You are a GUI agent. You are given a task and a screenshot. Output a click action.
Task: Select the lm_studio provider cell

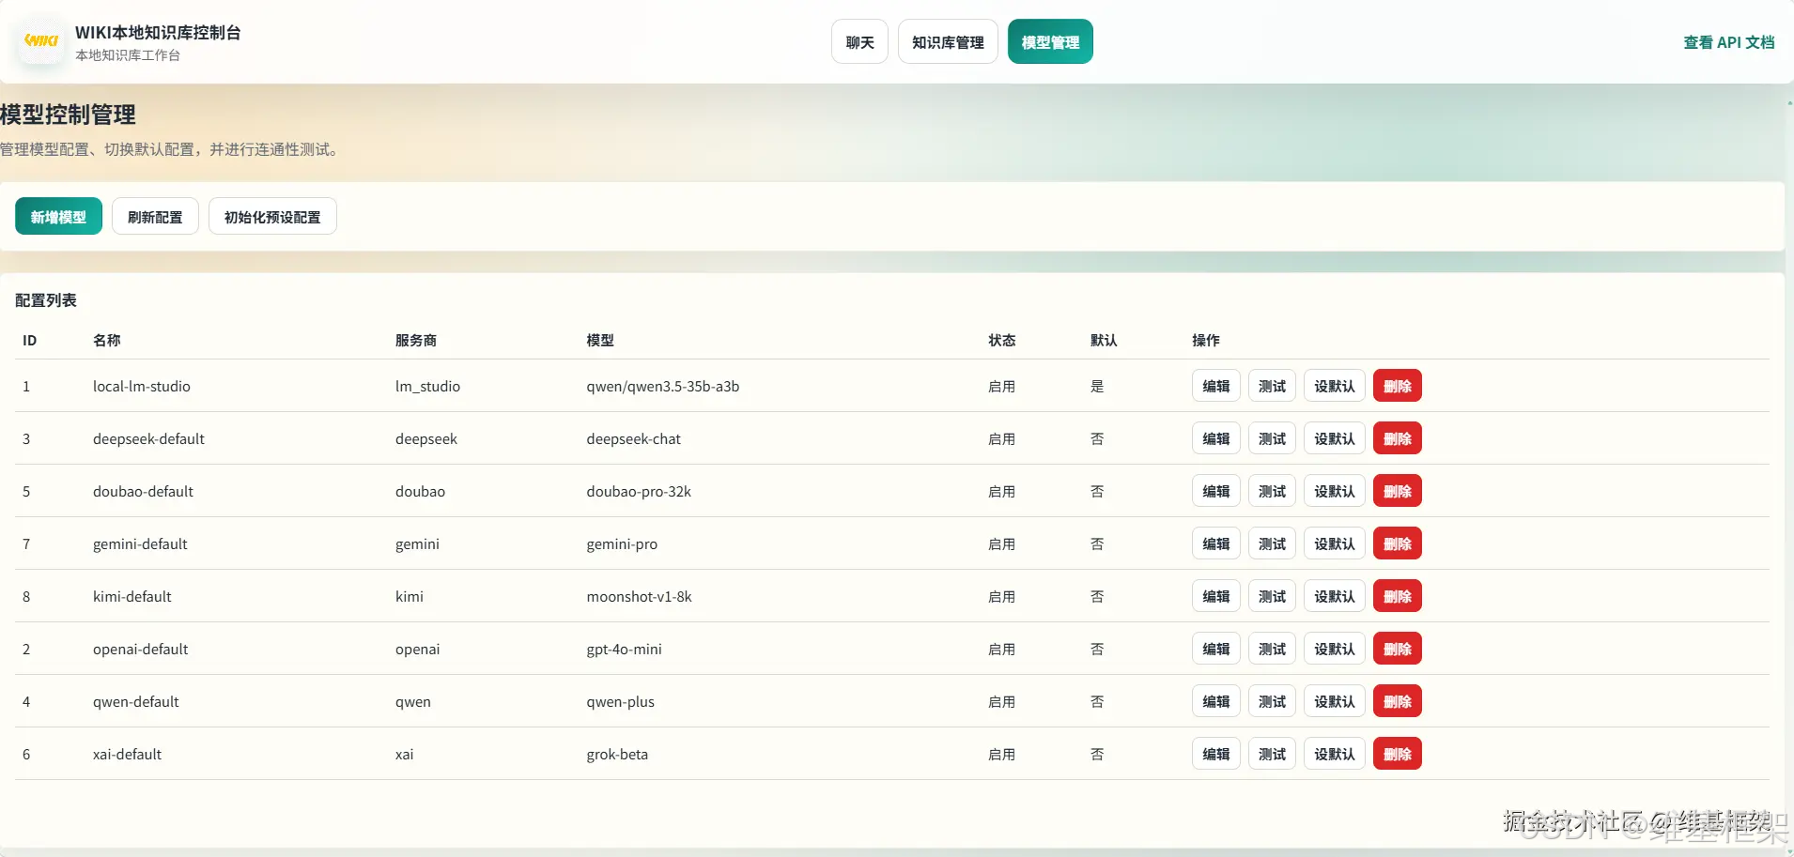tap(427, 386)
